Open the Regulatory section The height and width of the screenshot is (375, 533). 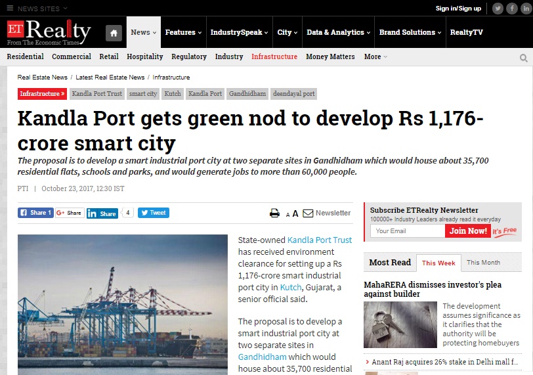tap(189, 56)
